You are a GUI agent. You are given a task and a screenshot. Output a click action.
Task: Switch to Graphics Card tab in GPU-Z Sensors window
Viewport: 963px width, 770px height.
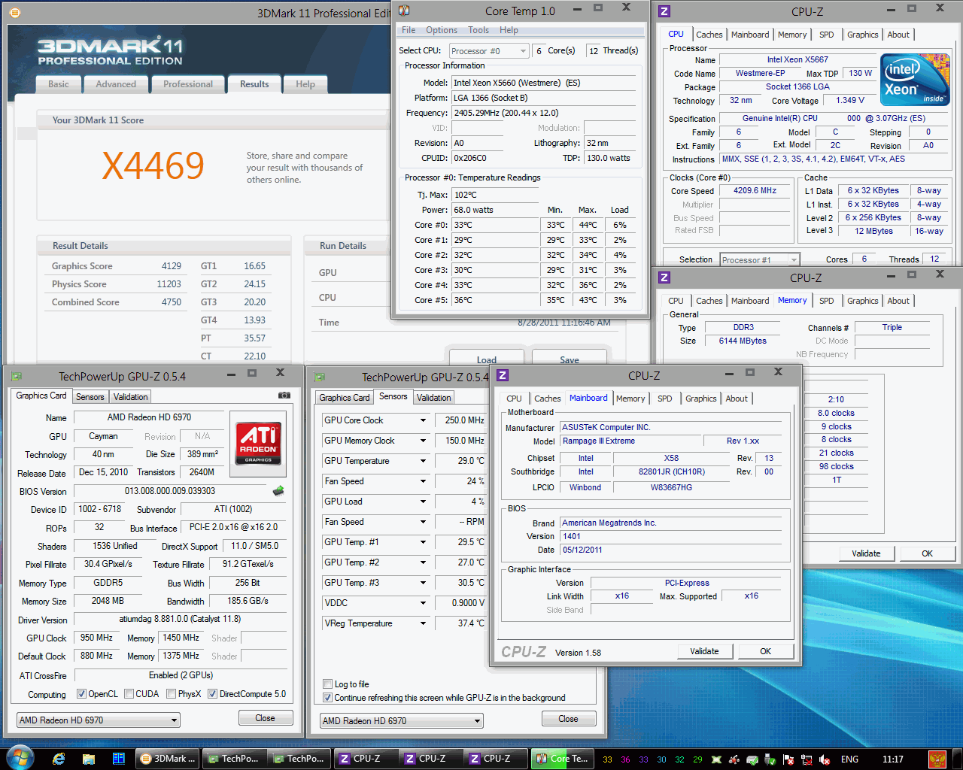pos(345,398)
